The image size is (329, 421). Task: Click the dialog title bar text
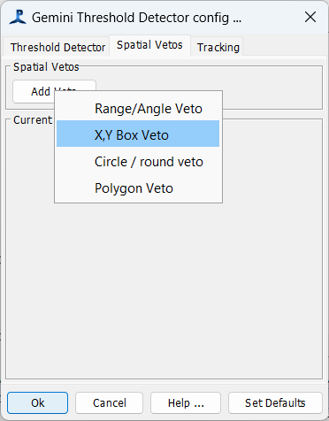136,18
